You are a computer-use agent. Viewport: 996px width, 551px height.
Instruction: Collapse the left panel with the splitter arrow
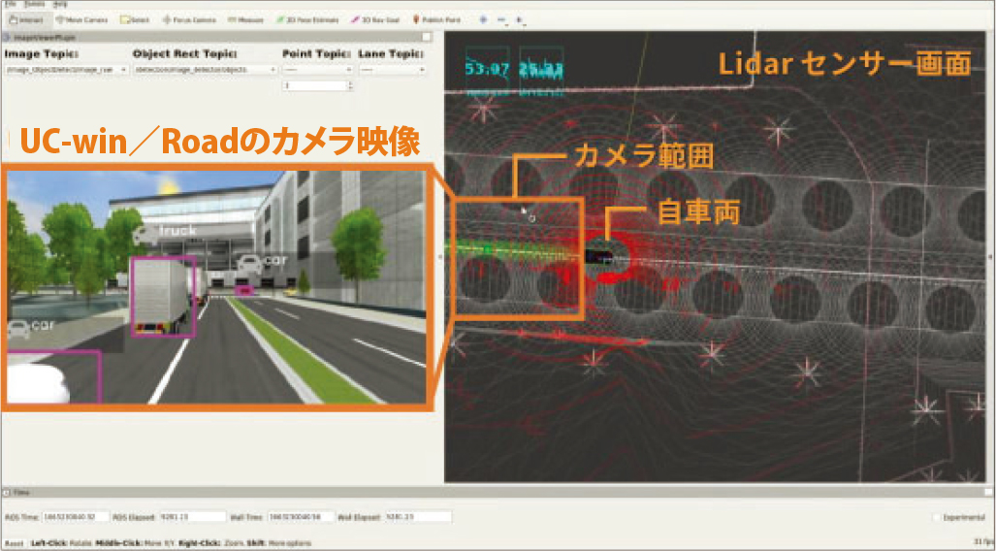440,256
